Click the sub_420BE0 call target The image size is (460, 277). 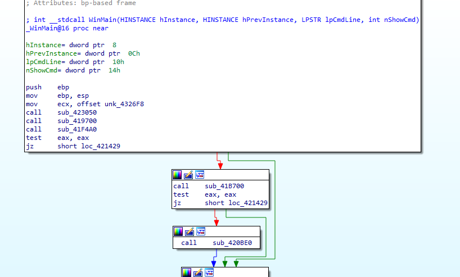[x=232, y=243]
